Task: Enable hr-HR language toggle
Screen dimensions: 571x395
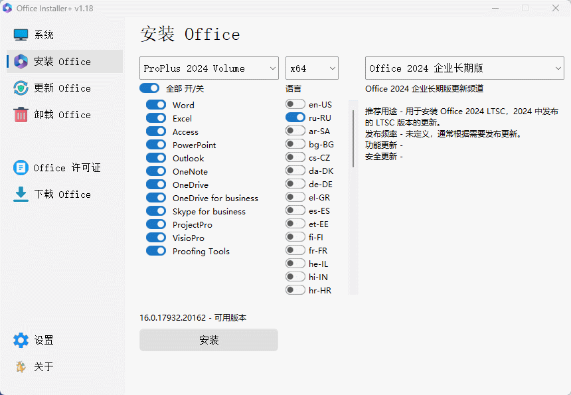Action: [x=295, y=290]
